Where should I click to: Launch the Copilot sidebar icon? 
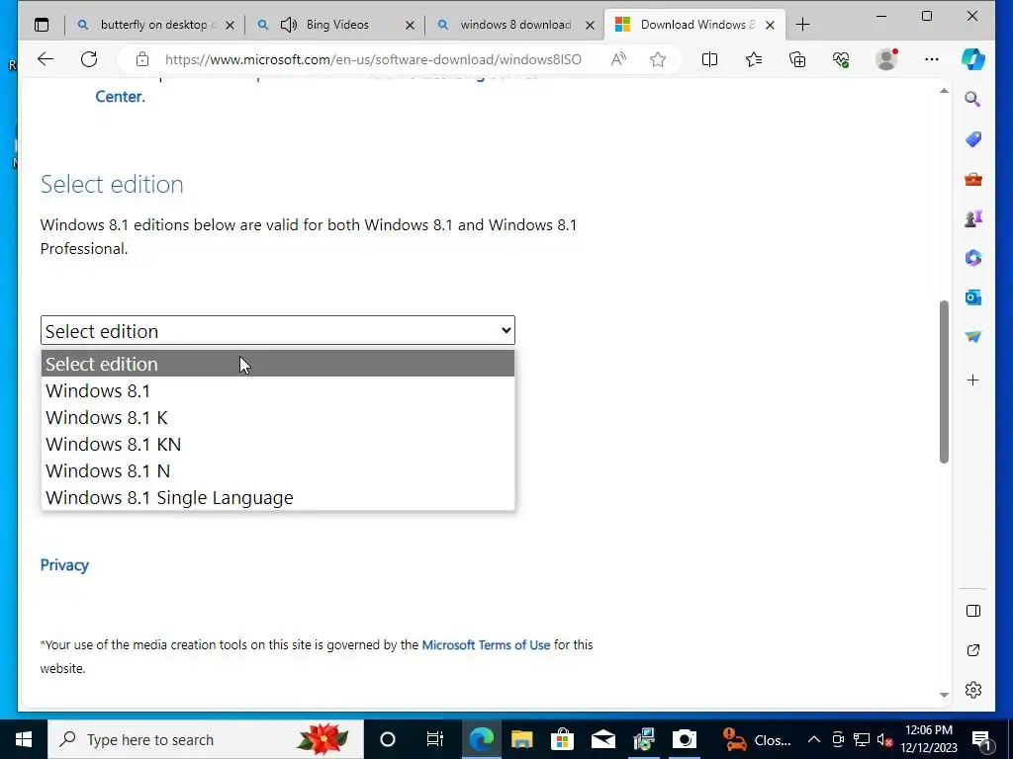973,59
